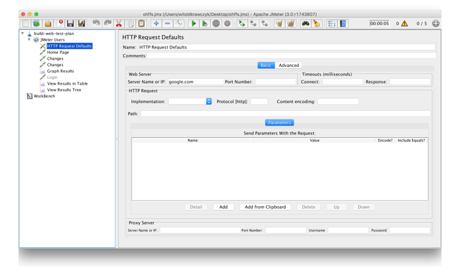Viewport: 460px width, 275px height.
Task: Click the Remote Stop All icon
Action: (x=253, y=24)
